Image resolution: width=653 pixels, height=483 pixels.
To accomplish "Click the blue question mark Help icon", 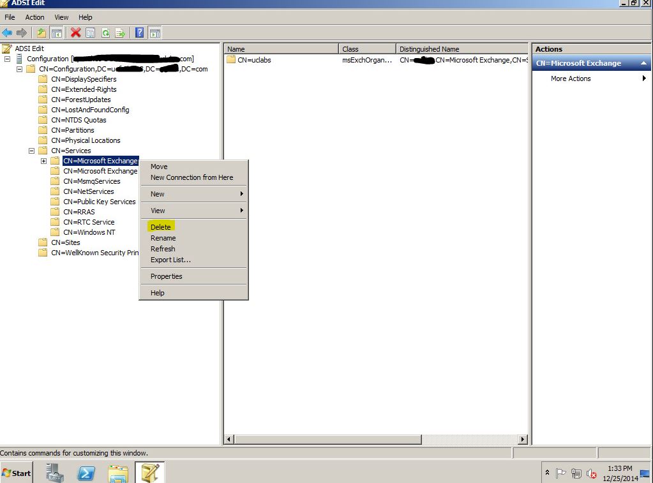I will [x=140, y=33].
